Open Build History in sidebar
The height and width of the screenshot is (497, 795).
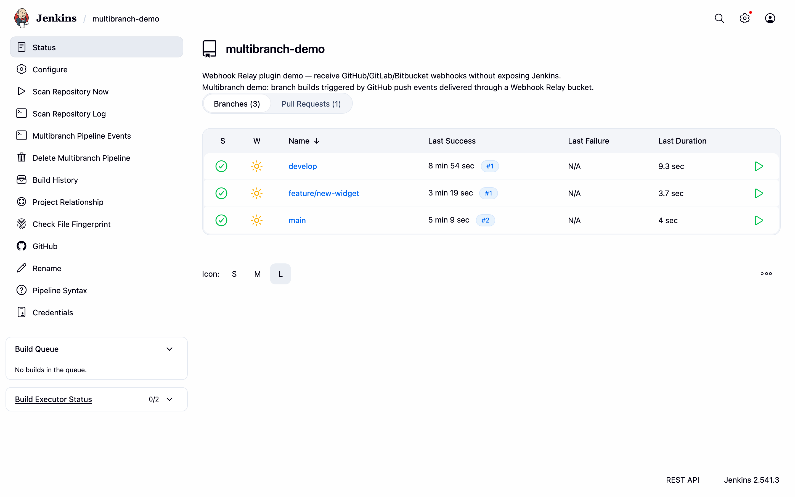coord(97,180)
